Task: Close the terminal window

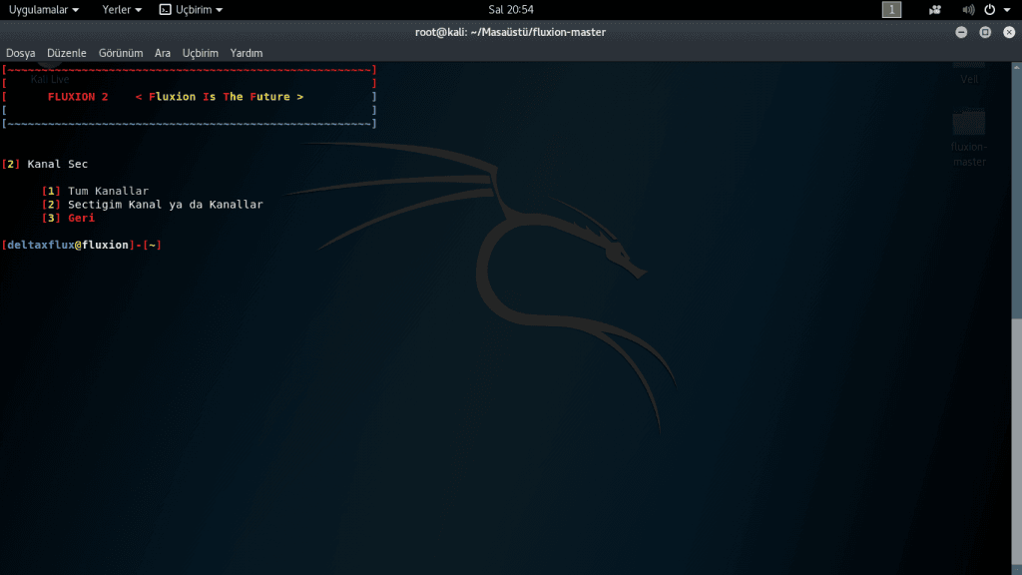Action: [1009, 32]
